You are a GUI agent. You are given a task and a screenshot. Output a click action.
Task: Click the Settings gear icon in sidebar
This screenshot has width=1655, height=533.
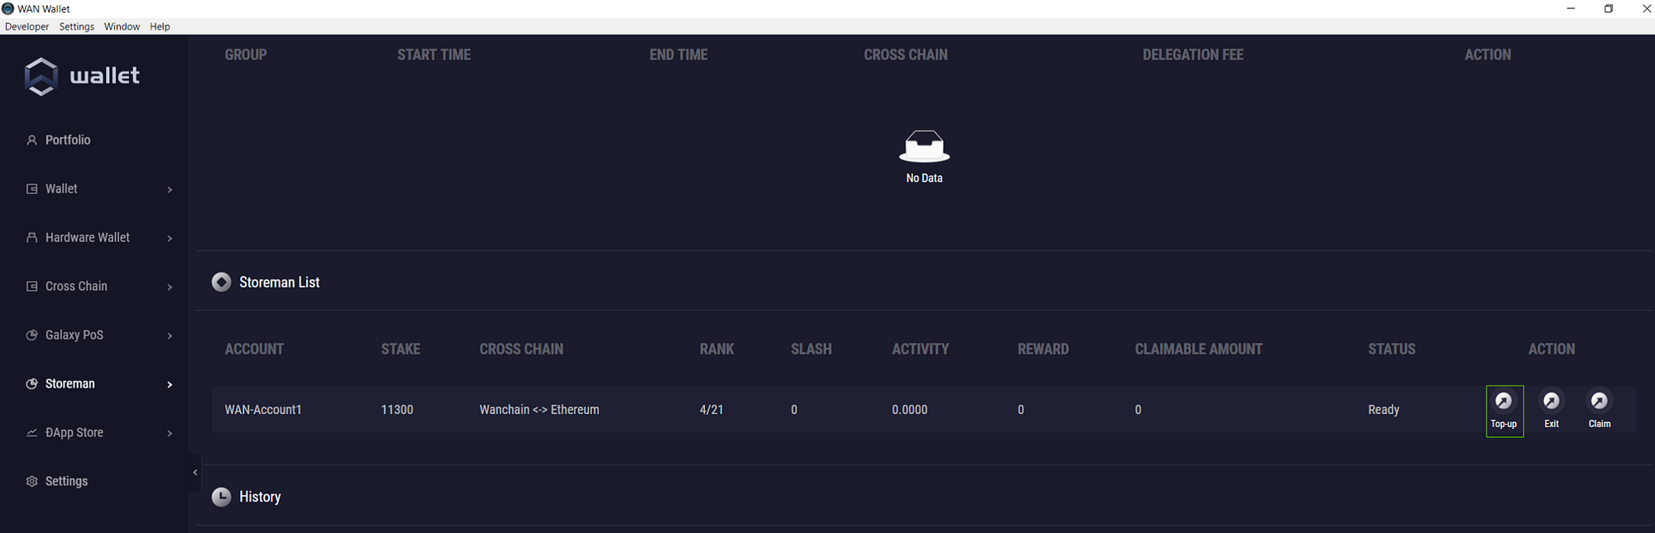(31, 482)
